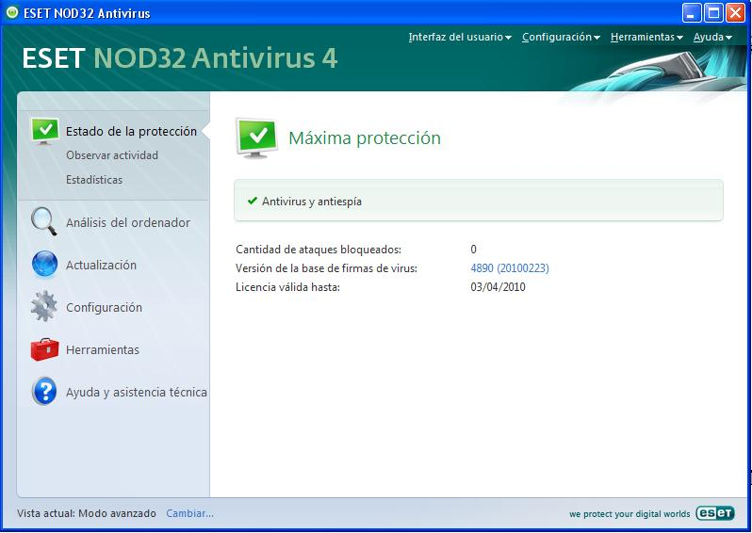Image resolution: width=752 pixels, height=533 pixels.
Task: Click the red toolbox Herramientas icon
Action: point(44,349)
